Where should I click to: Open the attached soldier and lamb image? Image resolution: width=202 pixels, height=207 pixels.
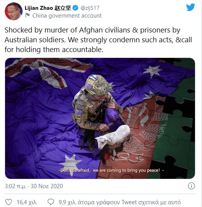tap(100, 118)
